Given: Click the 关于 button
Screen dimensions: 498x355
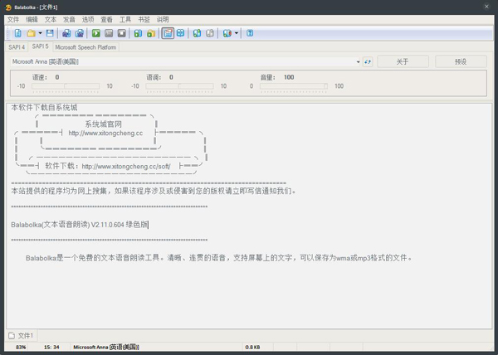Looking at the screenshot, I should click(403, 61).
